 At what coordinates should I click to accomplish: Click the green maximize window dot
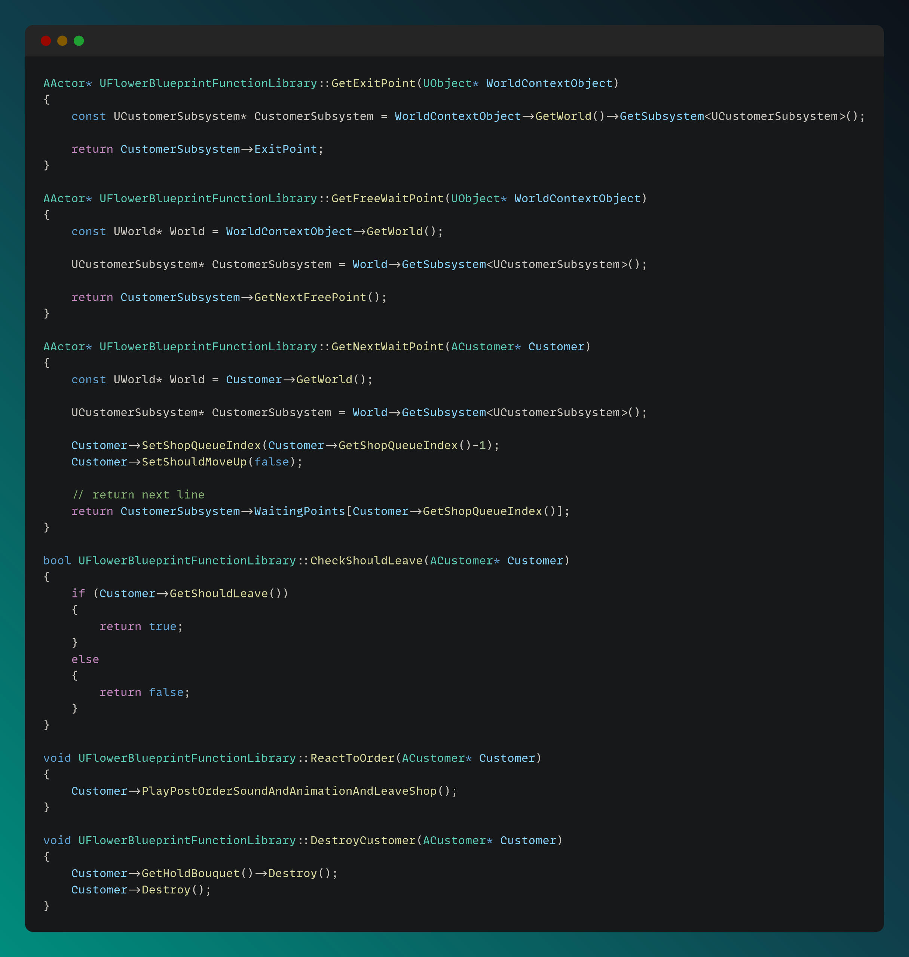pos(79,41)
